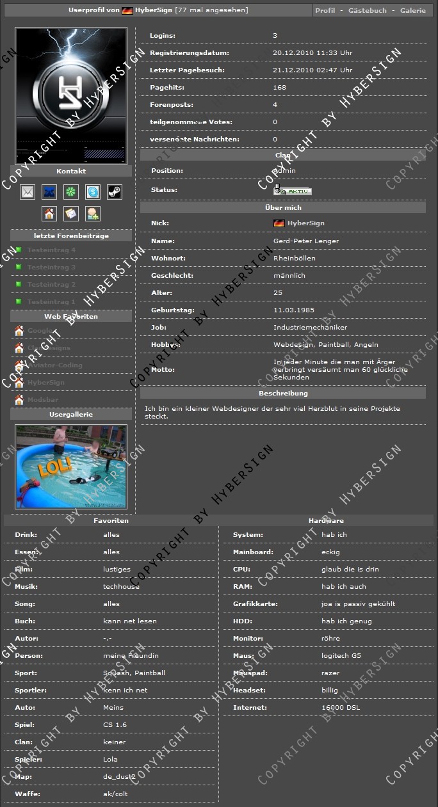Click the Steam contact icon

(115, 192)
